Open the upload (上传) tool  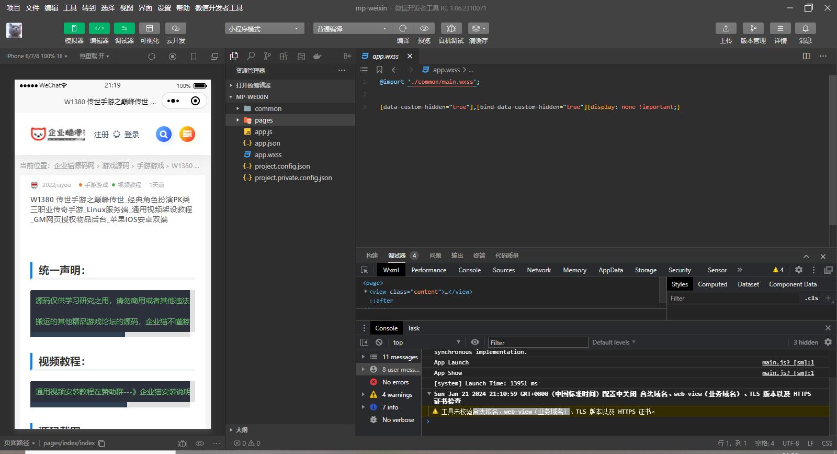click(x=726, y=28)
